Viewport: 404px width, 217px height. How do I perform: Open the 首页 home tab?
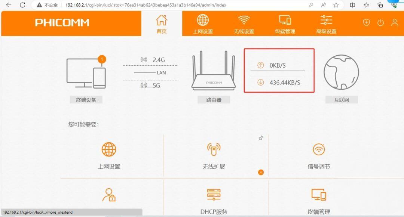pos(162,24)
